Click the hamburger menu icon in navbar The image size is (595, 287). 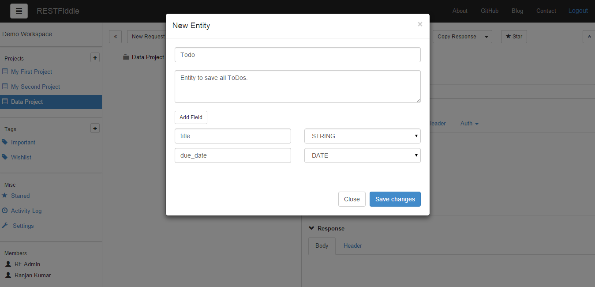tap(19, 11)
